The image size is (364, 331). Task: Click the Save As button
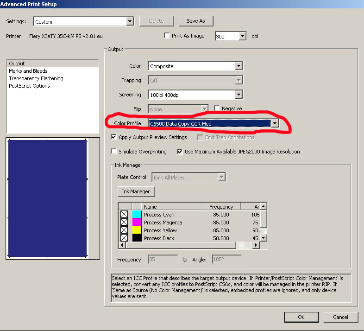click(x=196, y=21)
